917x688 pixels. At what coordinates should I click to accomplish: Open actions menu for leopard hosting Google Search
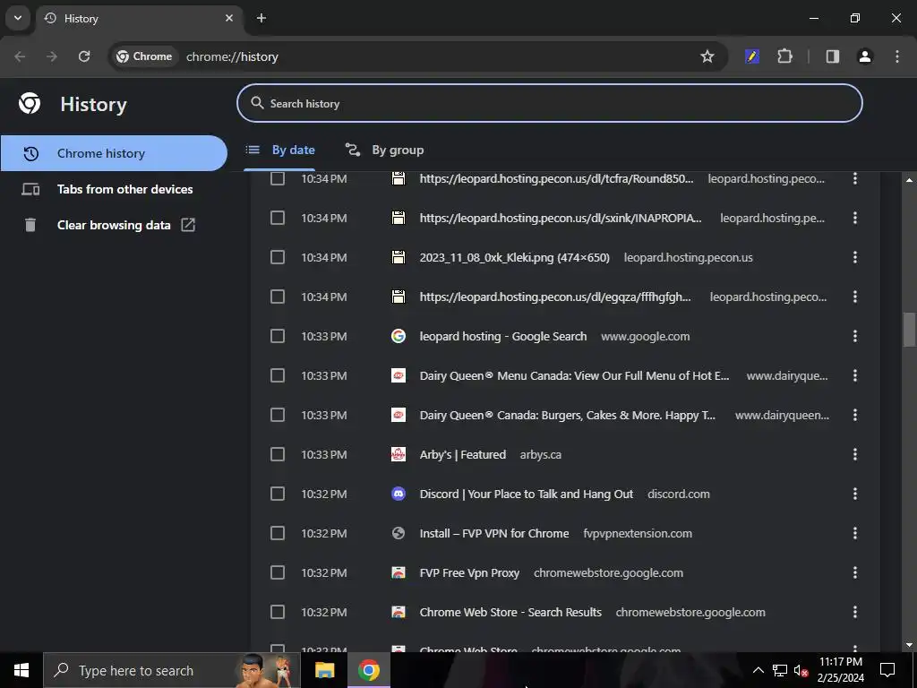coord(855,336)
